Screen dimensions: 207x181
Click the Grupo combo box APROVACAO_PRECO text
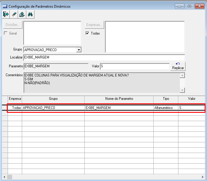coord(40,50)
